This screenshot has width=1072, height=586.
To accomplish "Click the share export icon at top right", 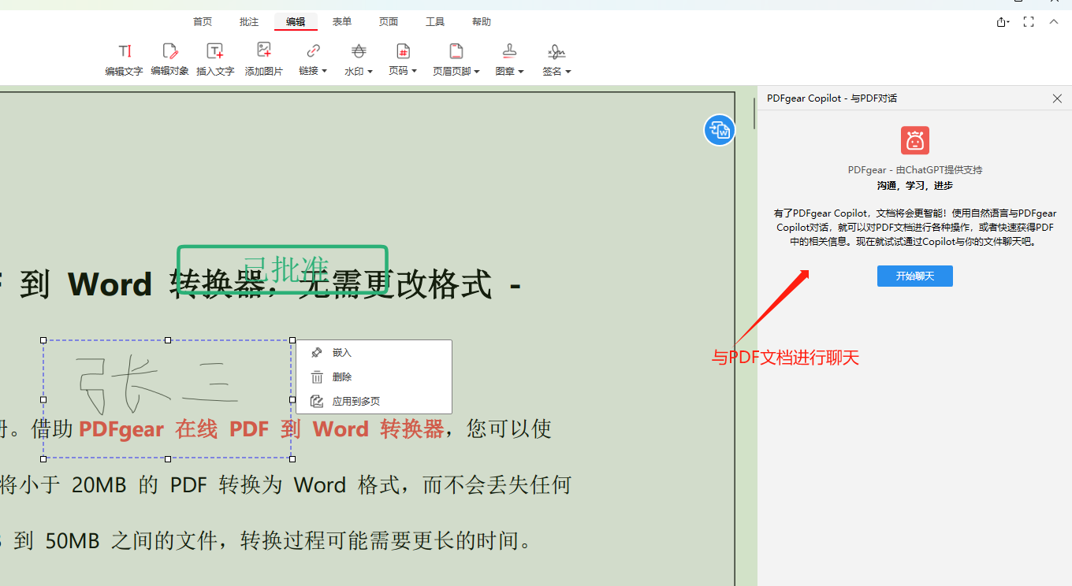I will [1003, 22].
